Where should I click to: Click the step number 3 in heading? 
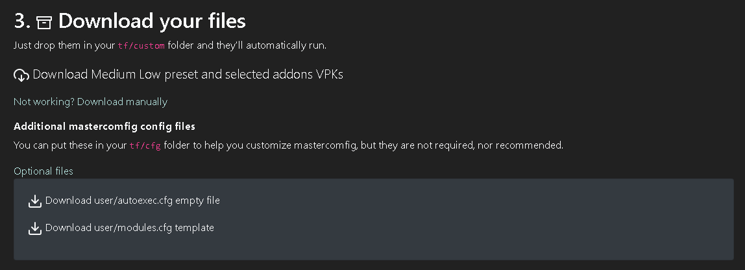21,21
